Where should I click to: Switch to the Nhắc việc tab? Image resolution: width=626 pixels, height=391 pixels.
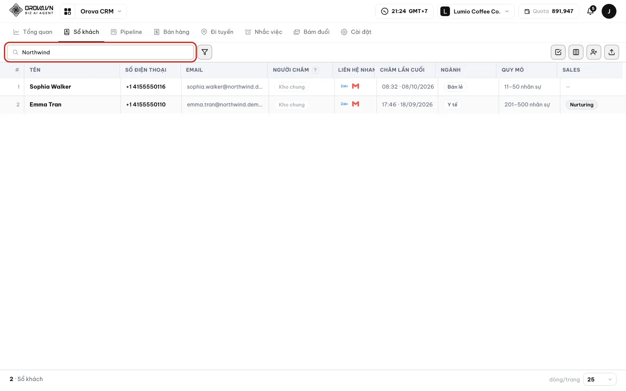pyautogui.click(x=263, y=32)
